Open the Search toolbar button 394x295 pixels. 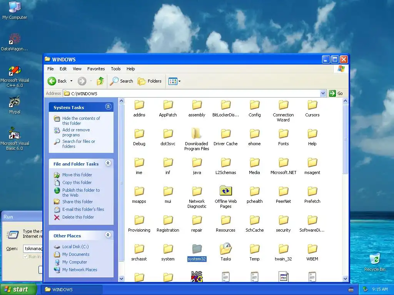[122, 81]
